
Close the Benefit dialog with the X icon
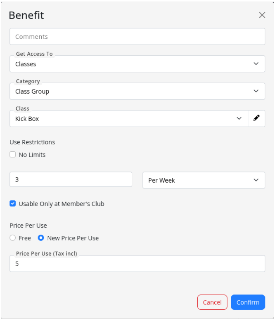[262, 15]
